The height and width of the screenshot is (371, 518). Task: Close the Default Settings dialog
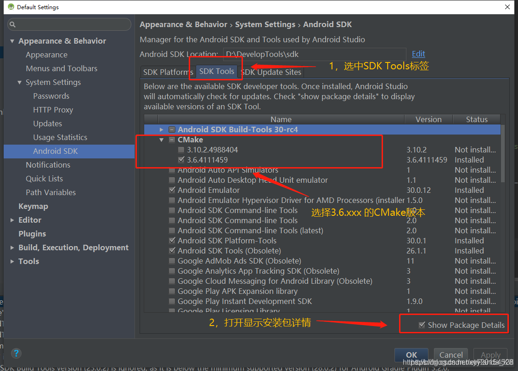(507, 7)
